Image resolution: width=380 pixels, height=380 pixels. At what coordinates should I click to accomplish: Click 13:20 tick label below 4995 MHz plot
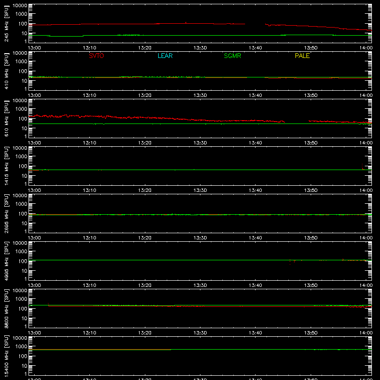click(x=145, y=285)
